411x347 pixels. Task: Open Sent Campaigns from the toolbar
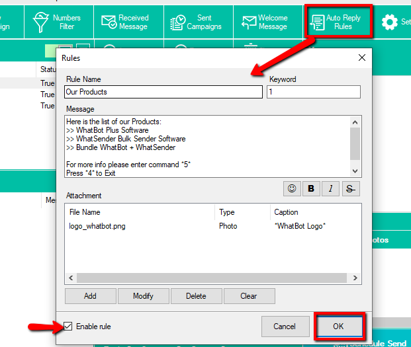[x=195, y=22]
